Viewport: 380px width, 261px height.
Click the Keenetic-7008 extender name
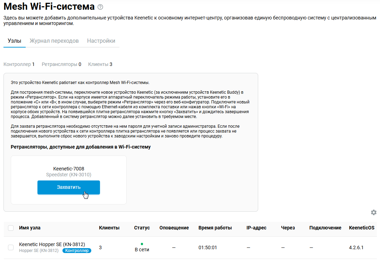pyautogui.click(x=69, y=169)
